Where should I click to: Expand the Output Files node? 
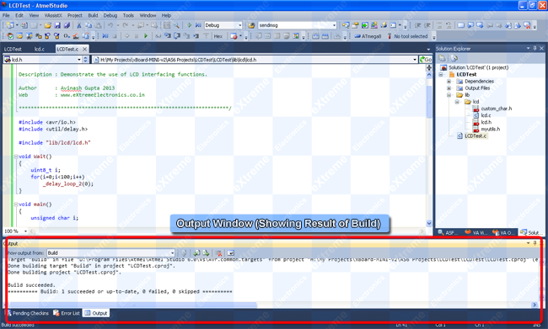[x=449, y=88]
